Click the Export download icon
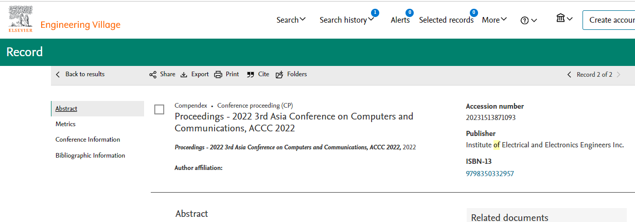 pos(184,74)
